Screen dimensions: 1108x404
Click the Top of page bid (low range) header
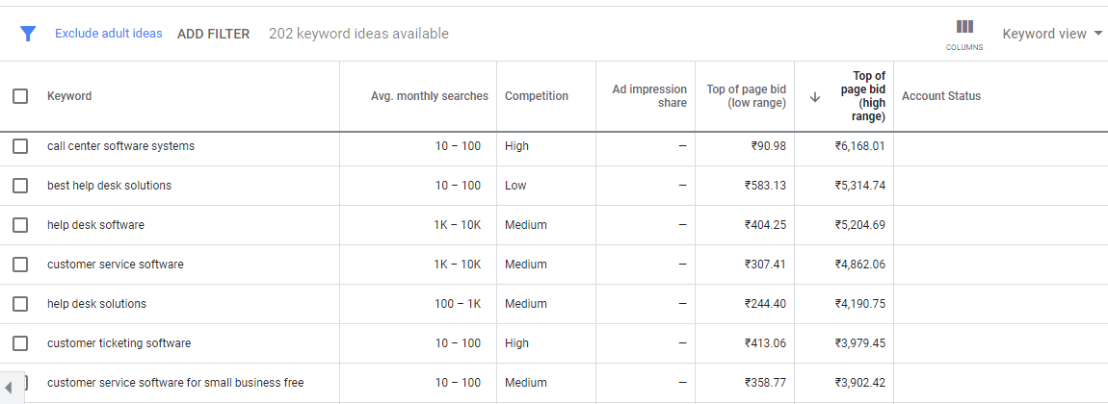746,96
